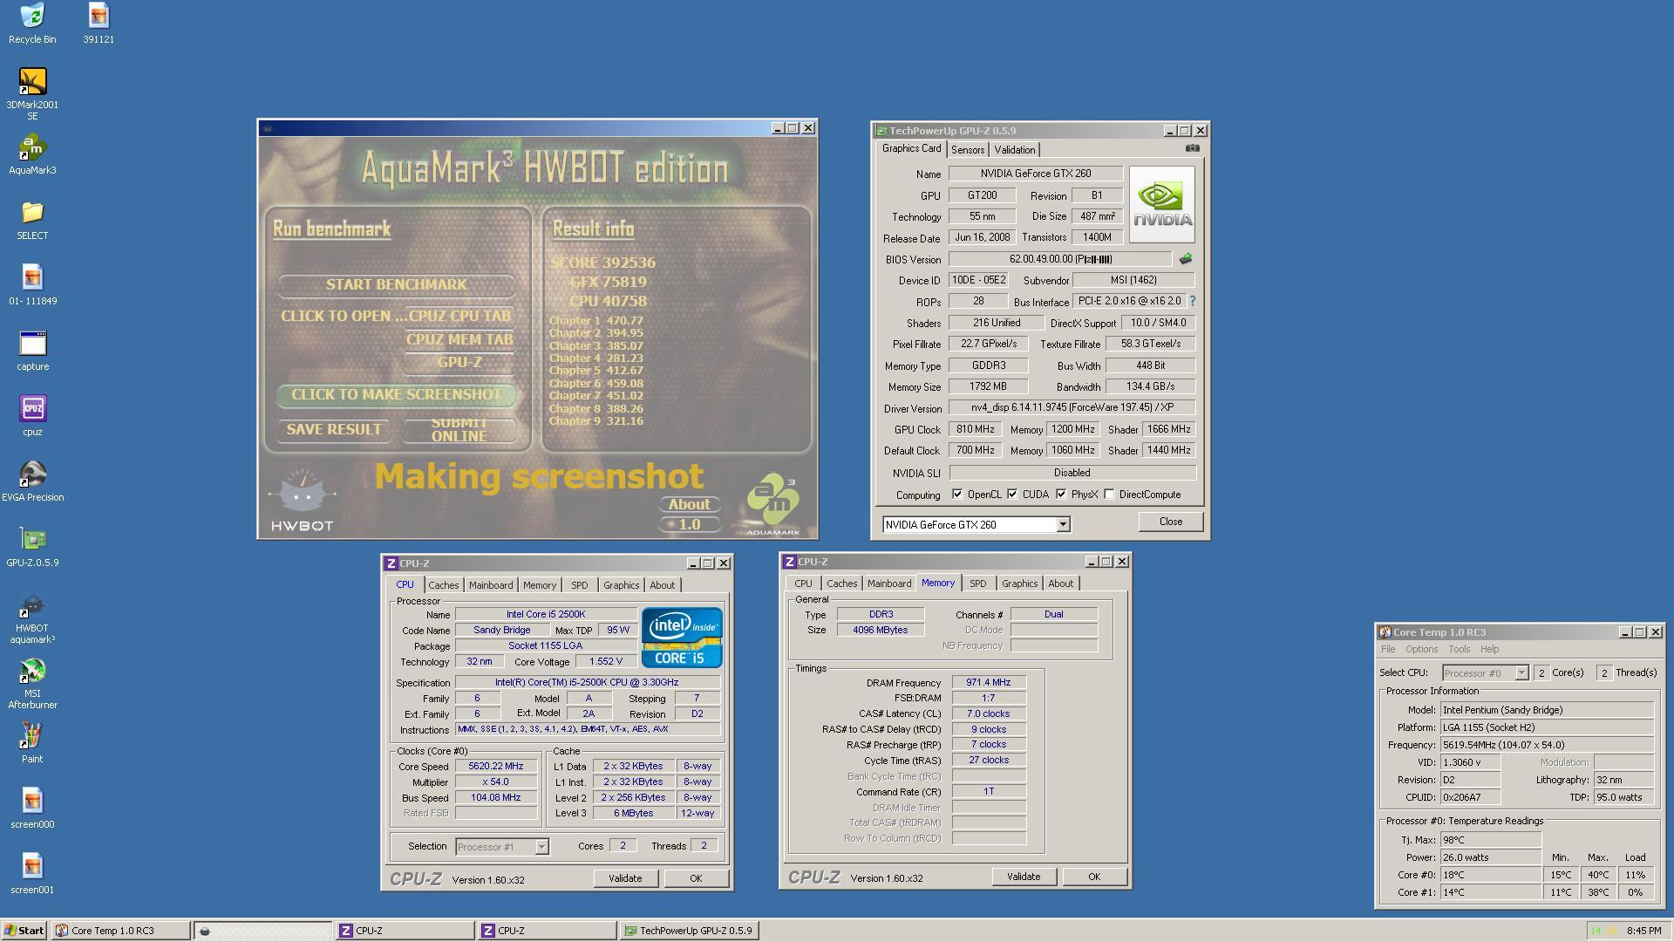Launch GPU-Z.0.5.9 desktop icon
1674x942 pixels.
(x=32, y=547)
